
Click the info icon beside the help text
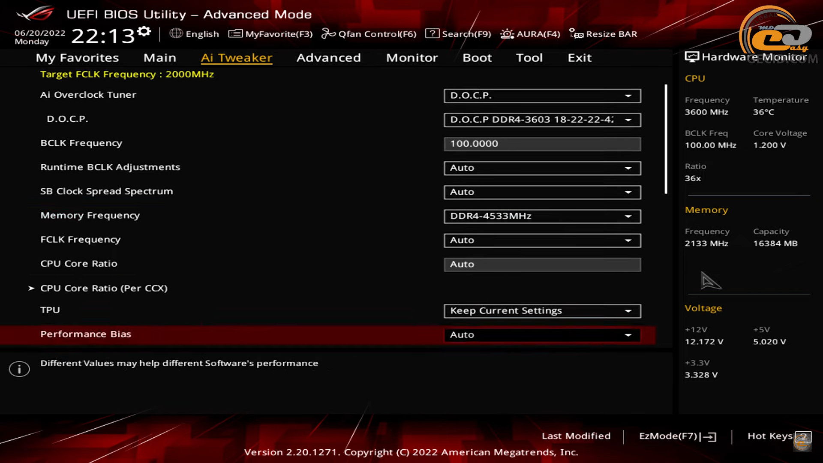(19, 369)
